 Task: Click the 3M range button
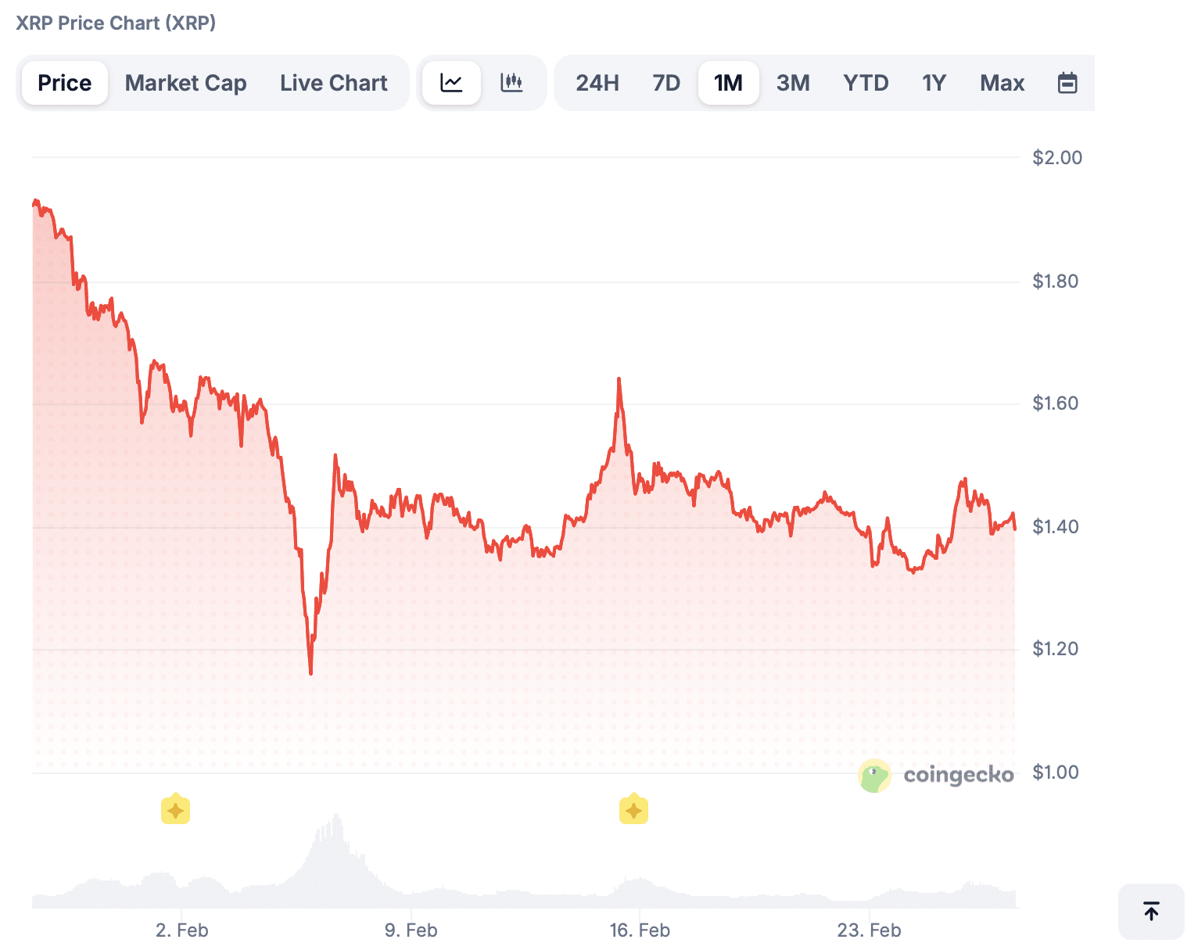pos(793,82)
